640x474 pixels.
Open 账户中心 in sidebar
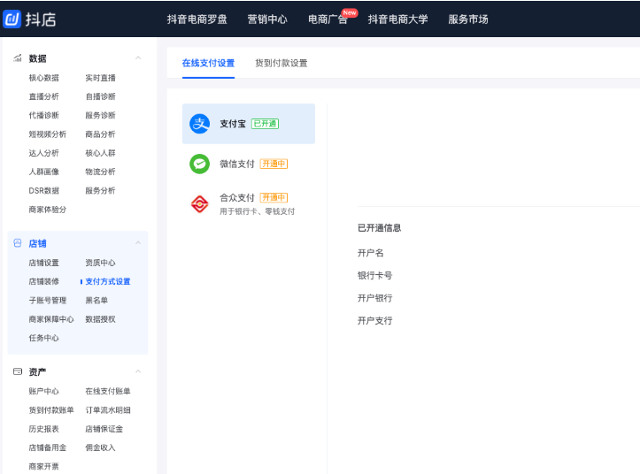43,391
